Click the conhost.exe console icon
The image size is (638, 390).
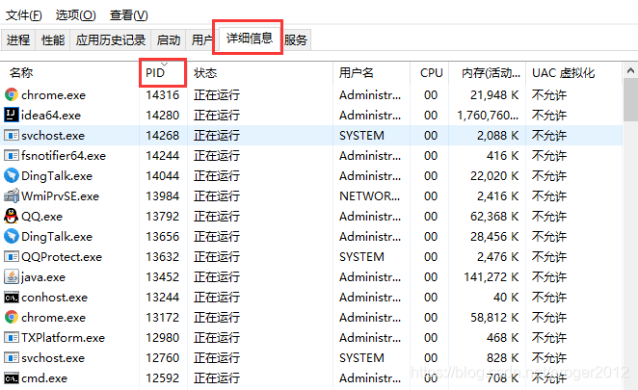(x=12, y=298)
